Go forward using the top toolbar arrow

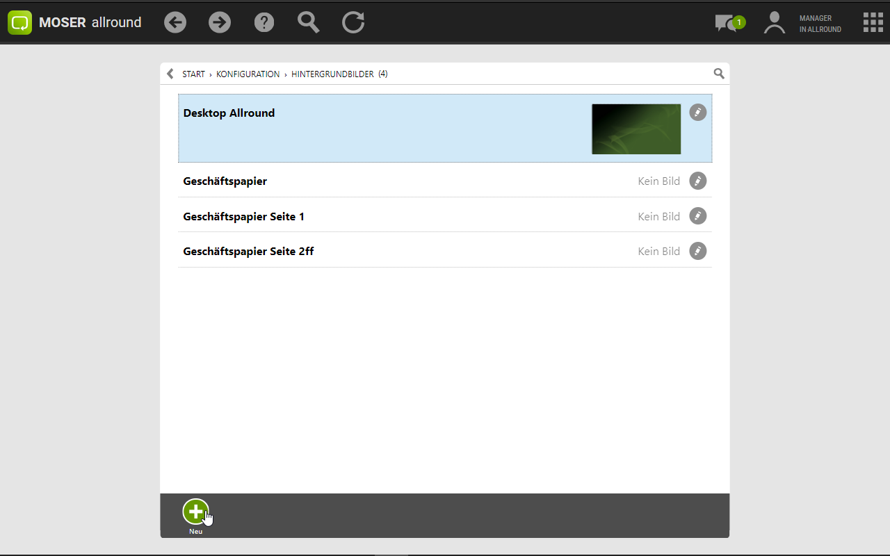220,22
